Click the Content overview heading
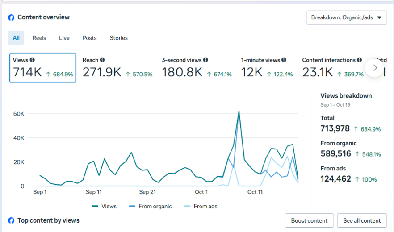The height and width of the screenshot is (232, 394). coord(43,17)
